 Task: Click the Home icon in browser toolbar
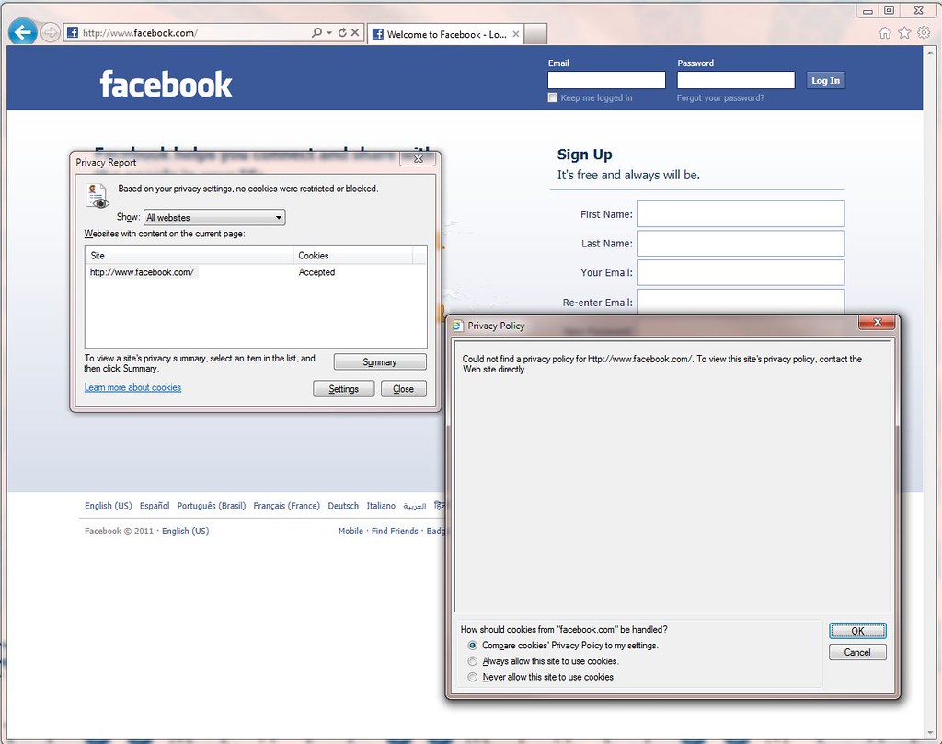885,33
